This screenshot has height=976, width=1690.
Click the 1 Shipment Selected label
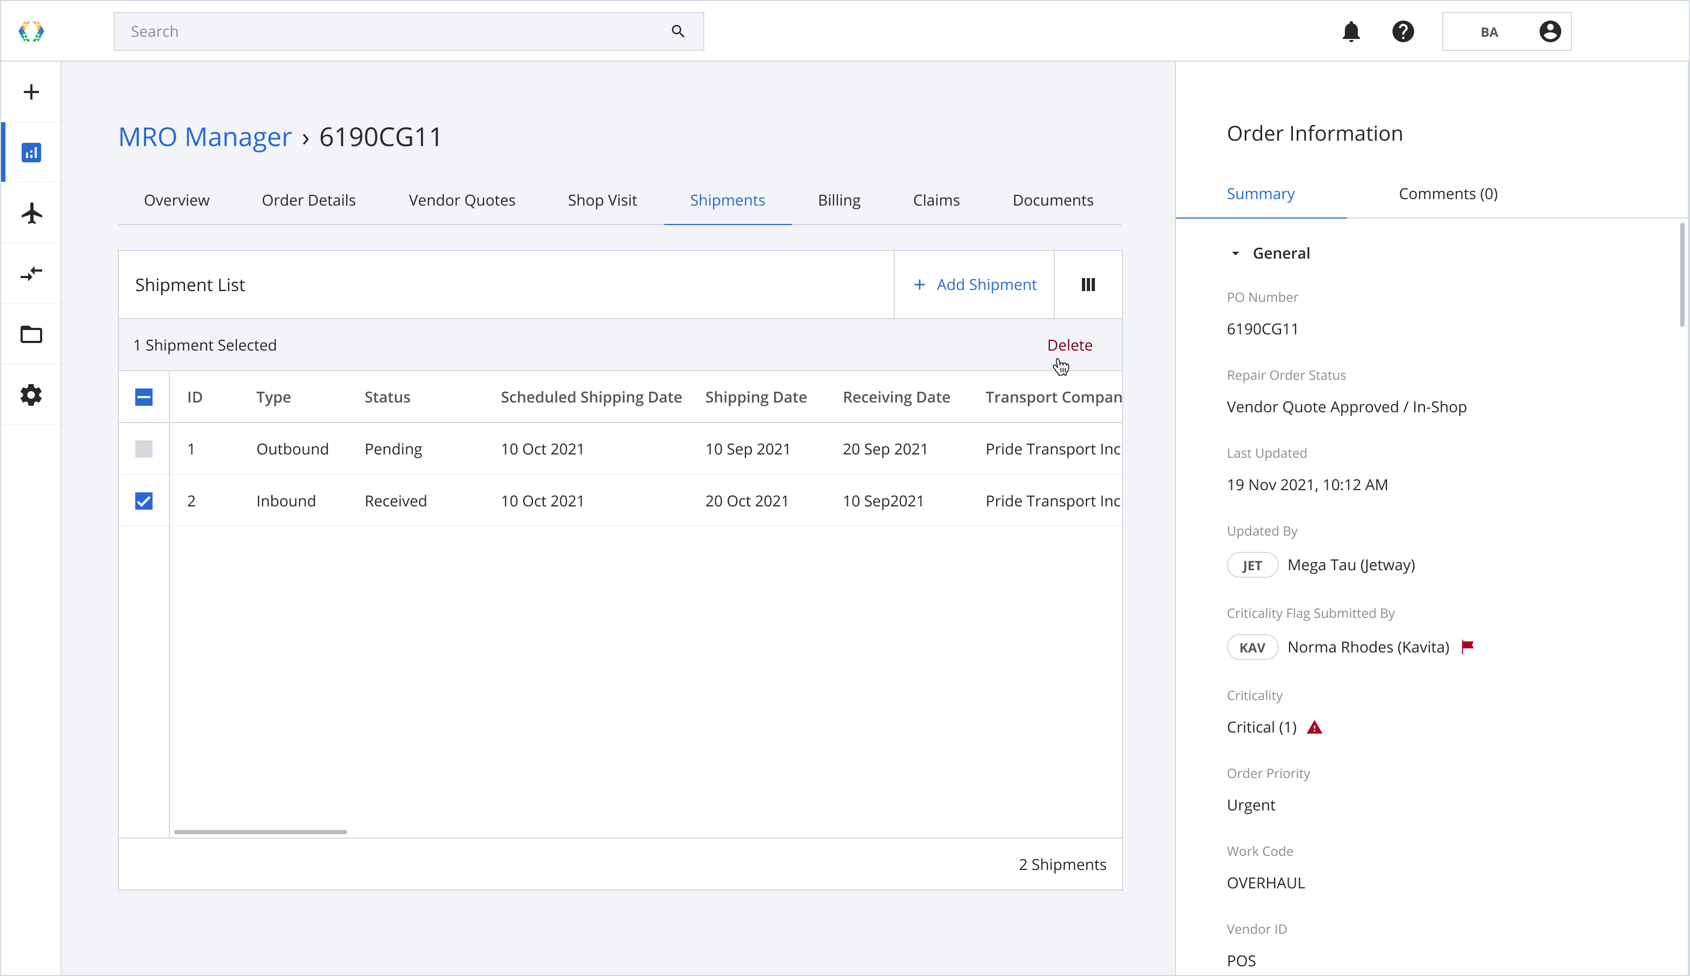(x=204, y=345)
